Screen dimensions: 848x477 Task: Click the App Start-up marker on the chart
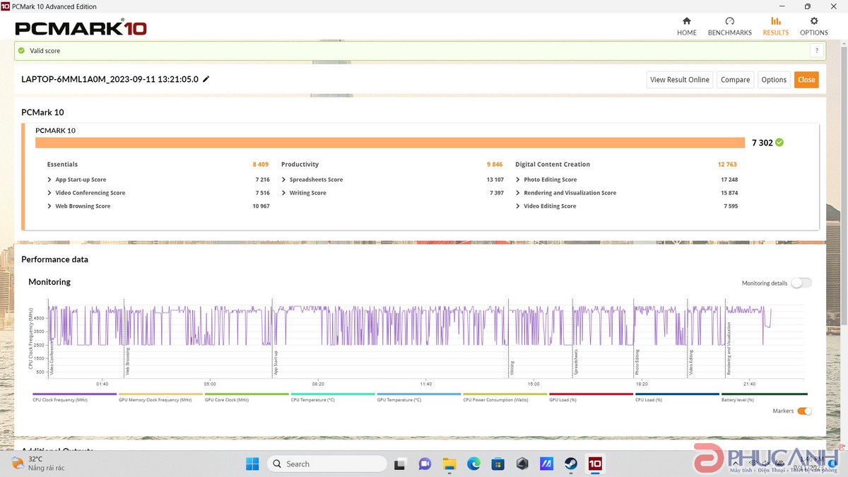coord(276,362)
